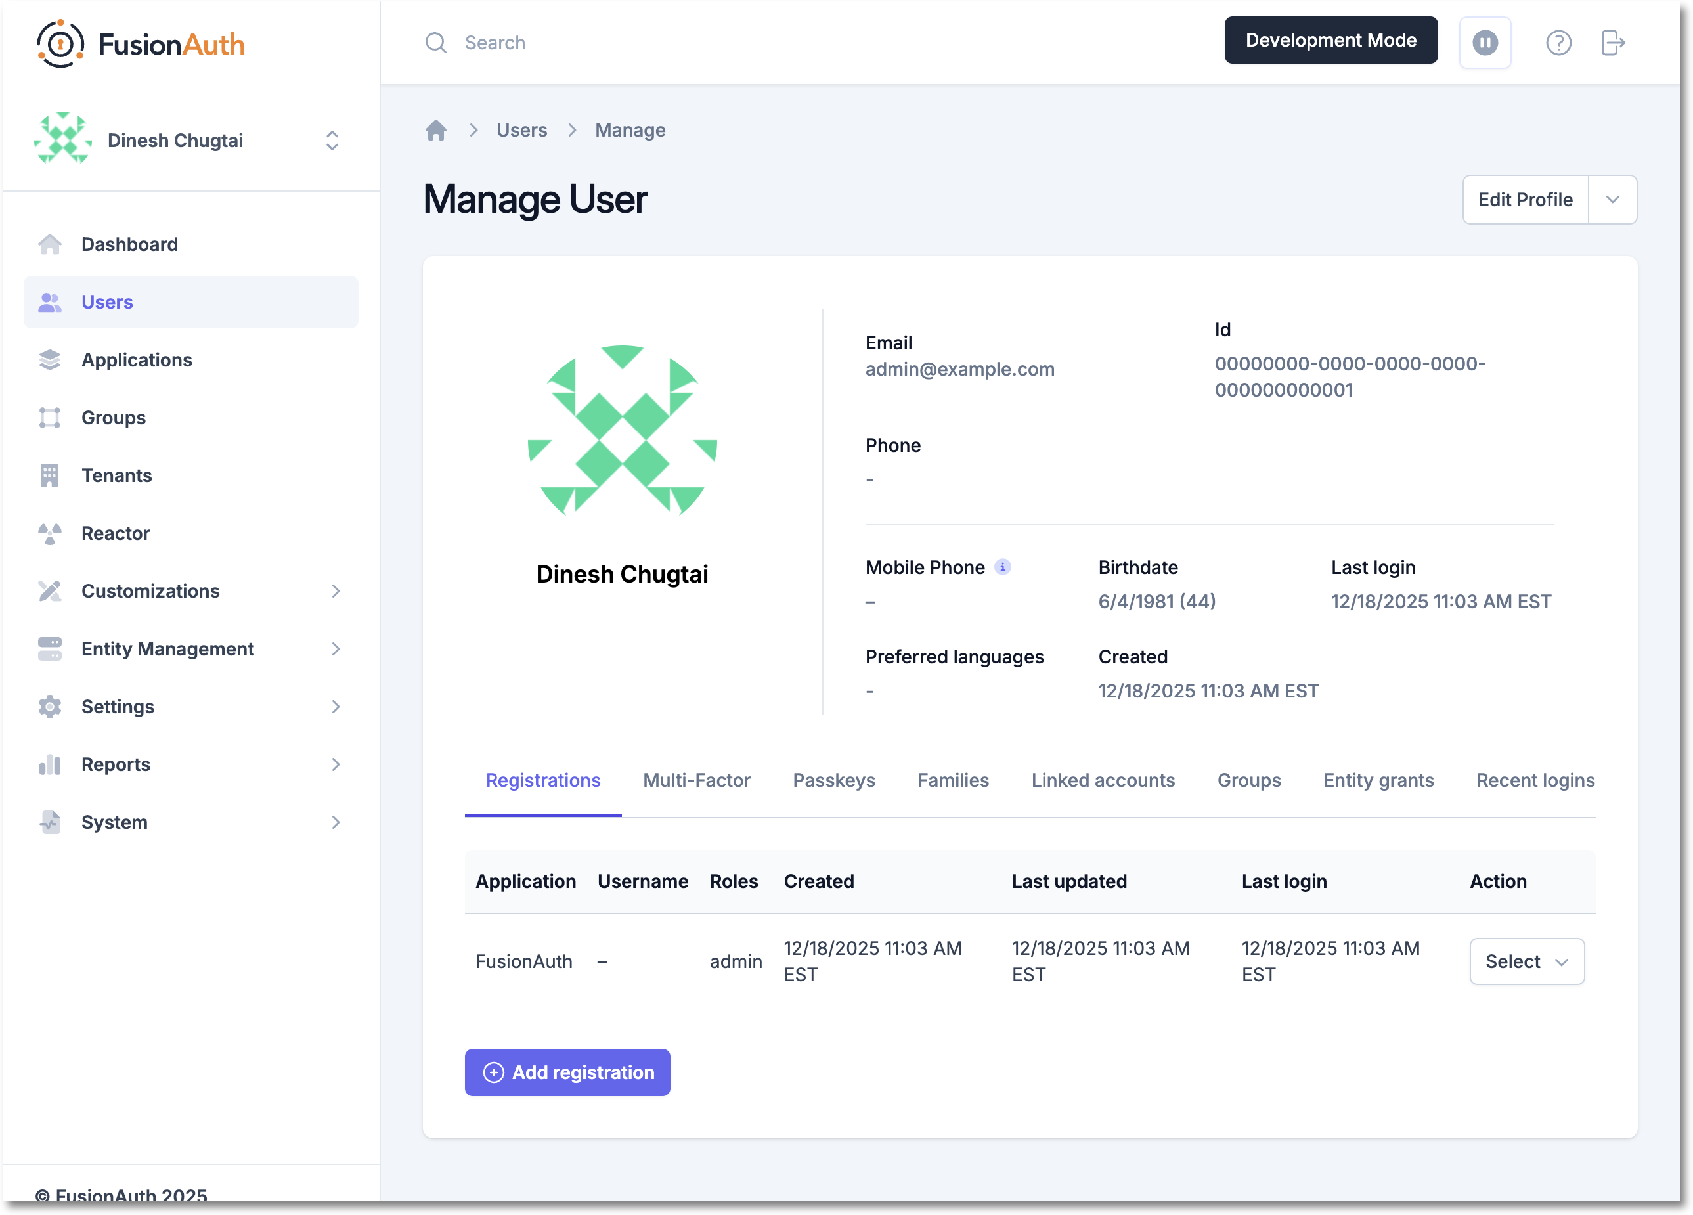1693x1215 pixels.
Task: Open Applications from the sidebar
Action: (x=136, y=360)
